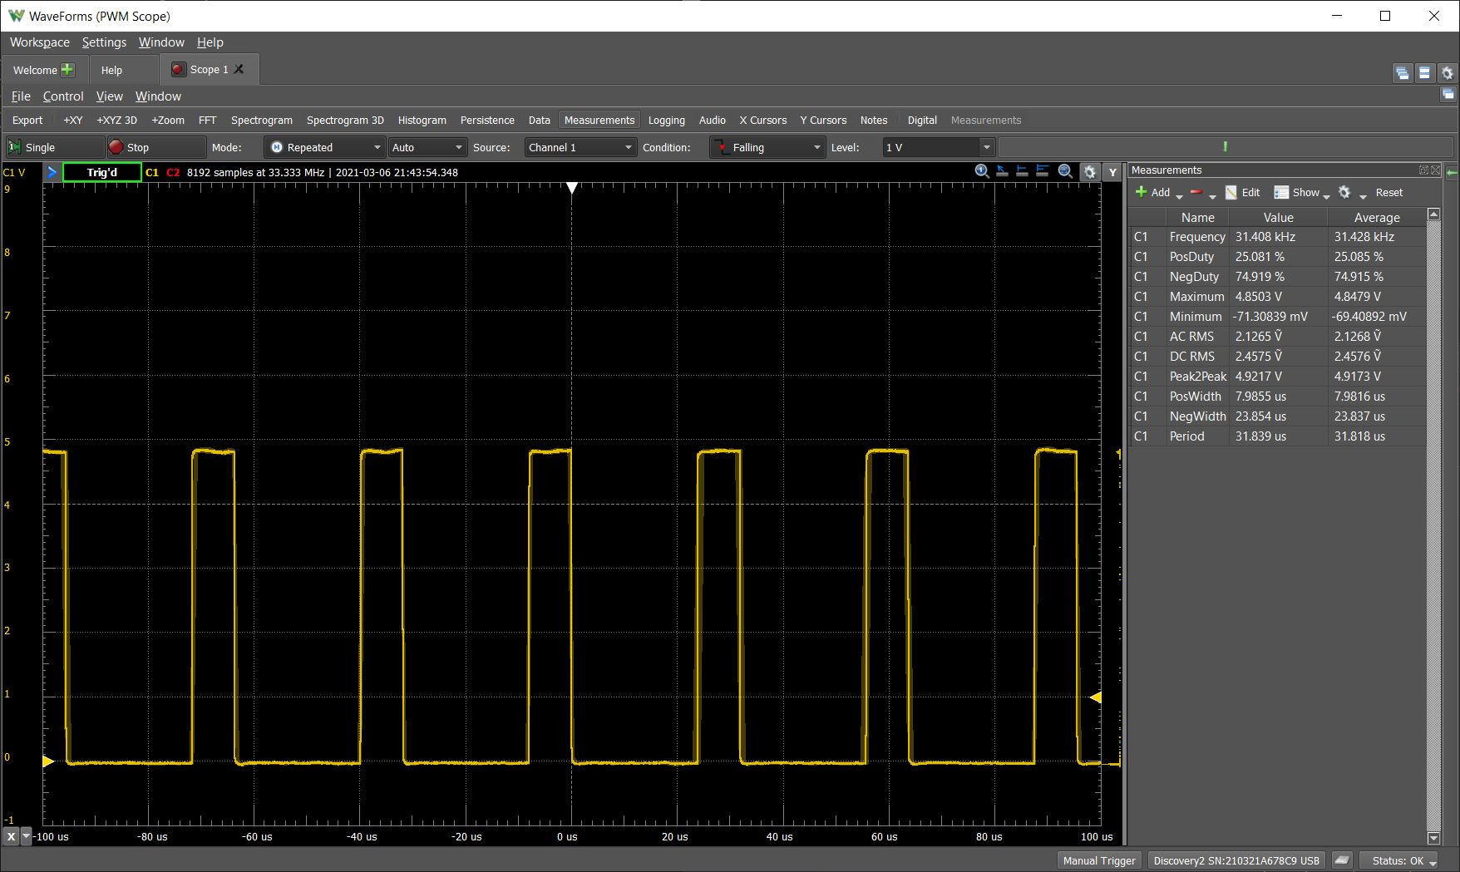Toggle the Histogram view
The width and height of the screenshot is (1460, 872).
point(422,121)
